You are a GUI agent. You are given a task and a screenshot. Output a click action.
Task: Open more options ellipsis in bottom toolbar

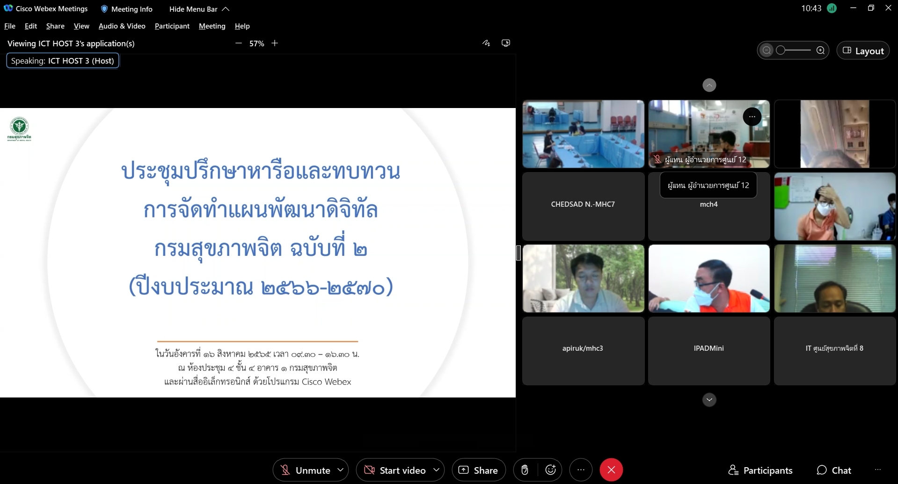pyautogui.click(x=581, y=470)
